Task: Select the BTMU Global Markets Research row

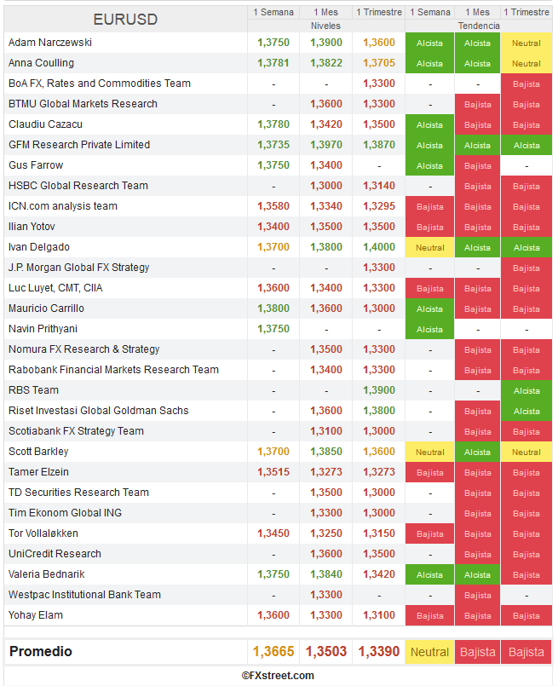Action: click(x=83, y=104)
